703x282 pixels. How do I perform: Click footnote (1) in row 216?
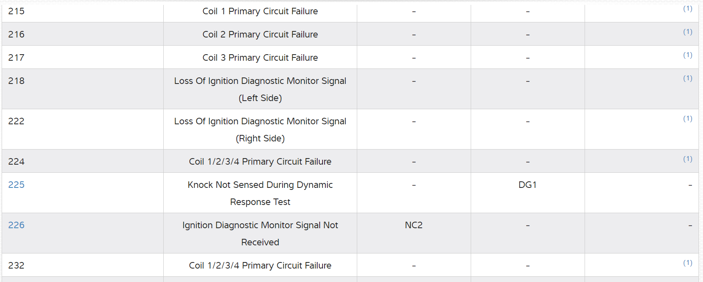[x=687, y=32]
